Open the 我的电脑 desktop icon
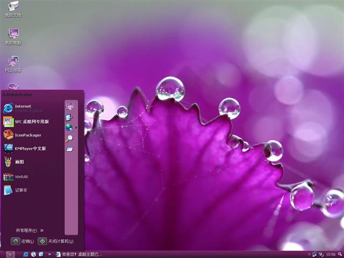 pyautogui.click(x=13, y=37)
